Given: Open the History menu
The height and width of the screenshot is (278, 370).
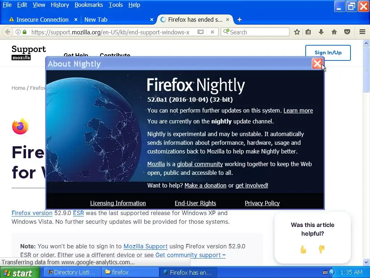Looking at the screenshot, I should pyautogui.click(x=60, y=5).
